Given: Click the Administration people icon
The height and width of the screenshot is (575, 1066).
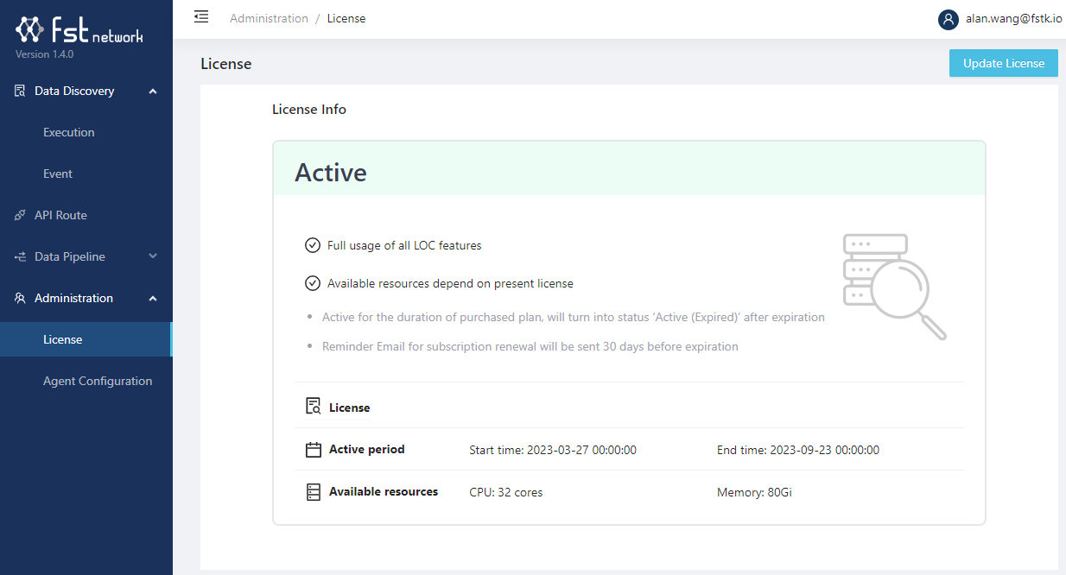Looking at the screenshot, I should (20, 298).
